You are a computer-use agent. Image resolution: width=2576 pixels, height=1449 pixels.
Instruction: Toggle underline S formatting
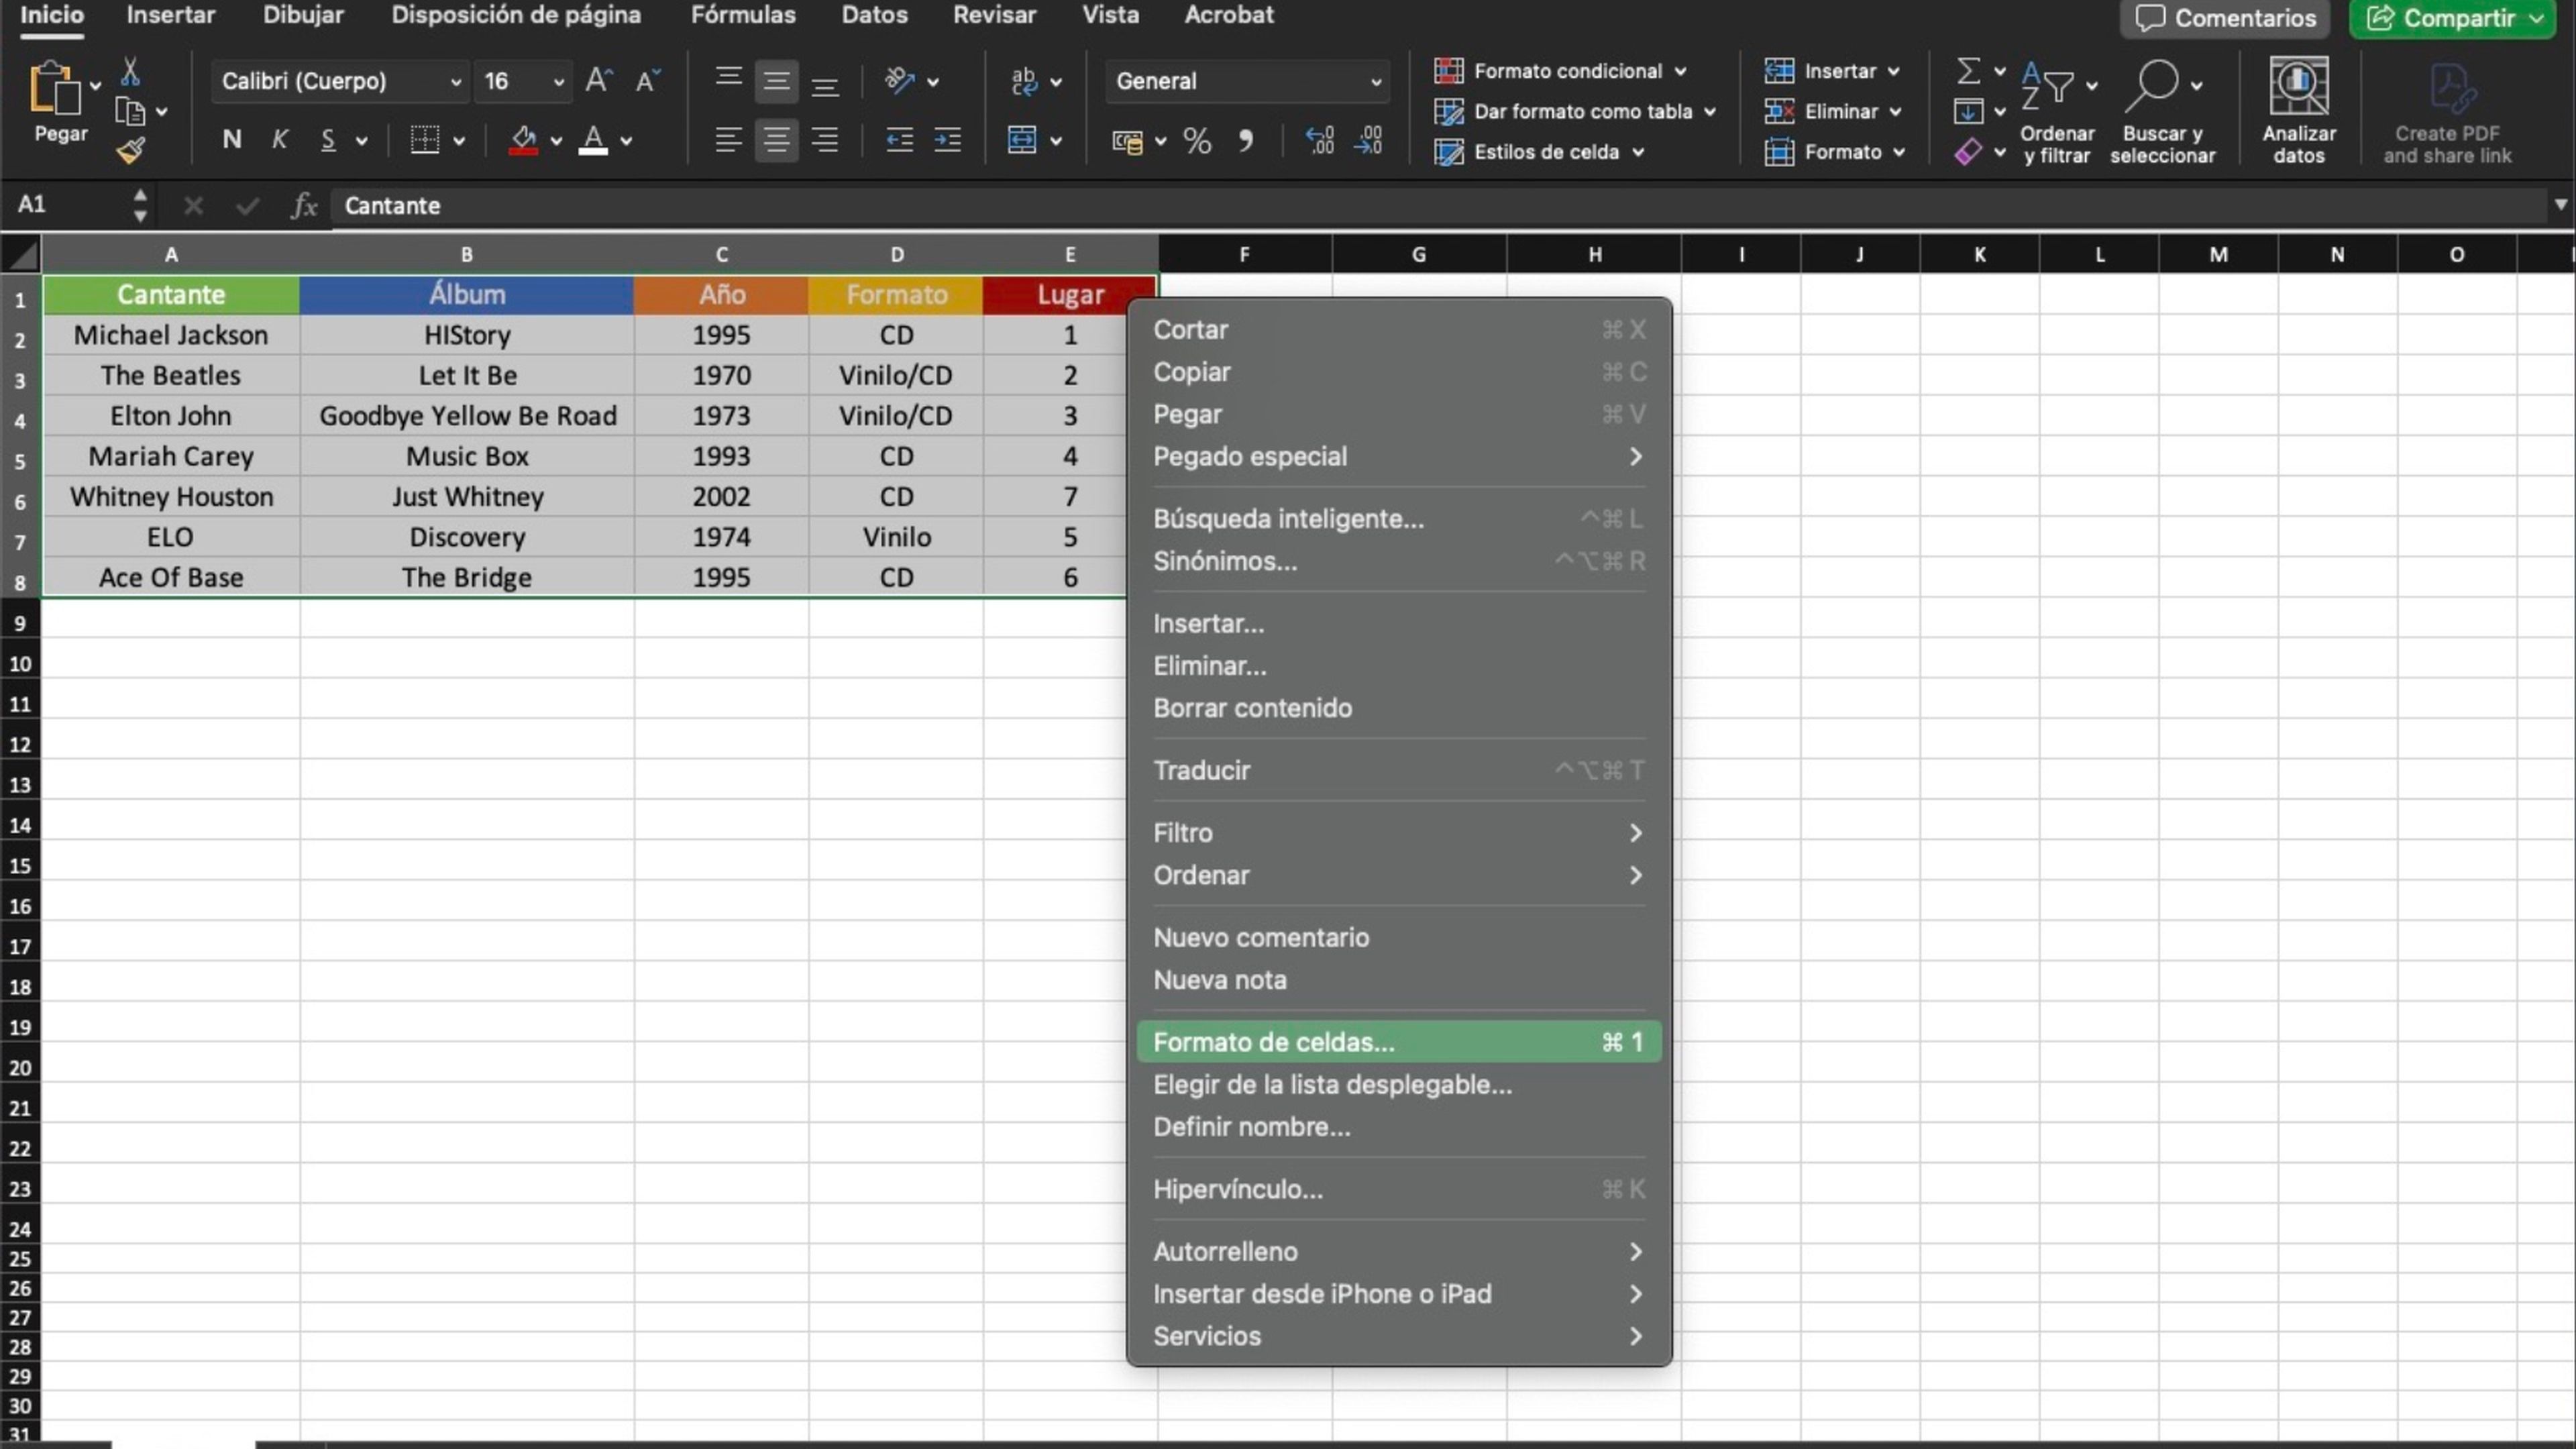click(x=327, y=140)
